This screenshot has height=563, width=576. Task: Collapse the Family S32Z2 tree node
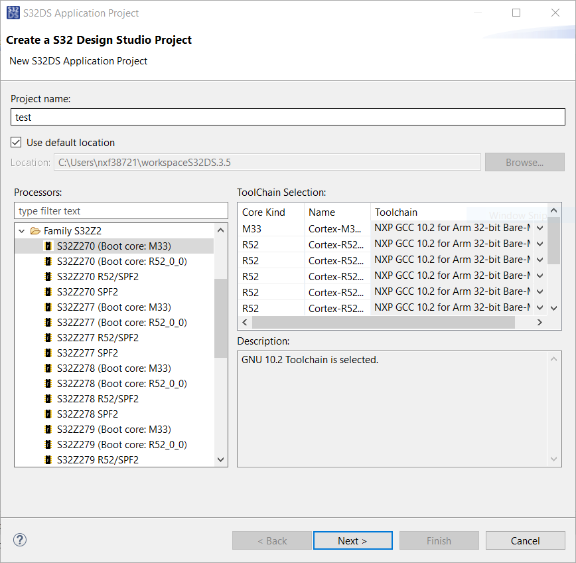tap(22, 231)
